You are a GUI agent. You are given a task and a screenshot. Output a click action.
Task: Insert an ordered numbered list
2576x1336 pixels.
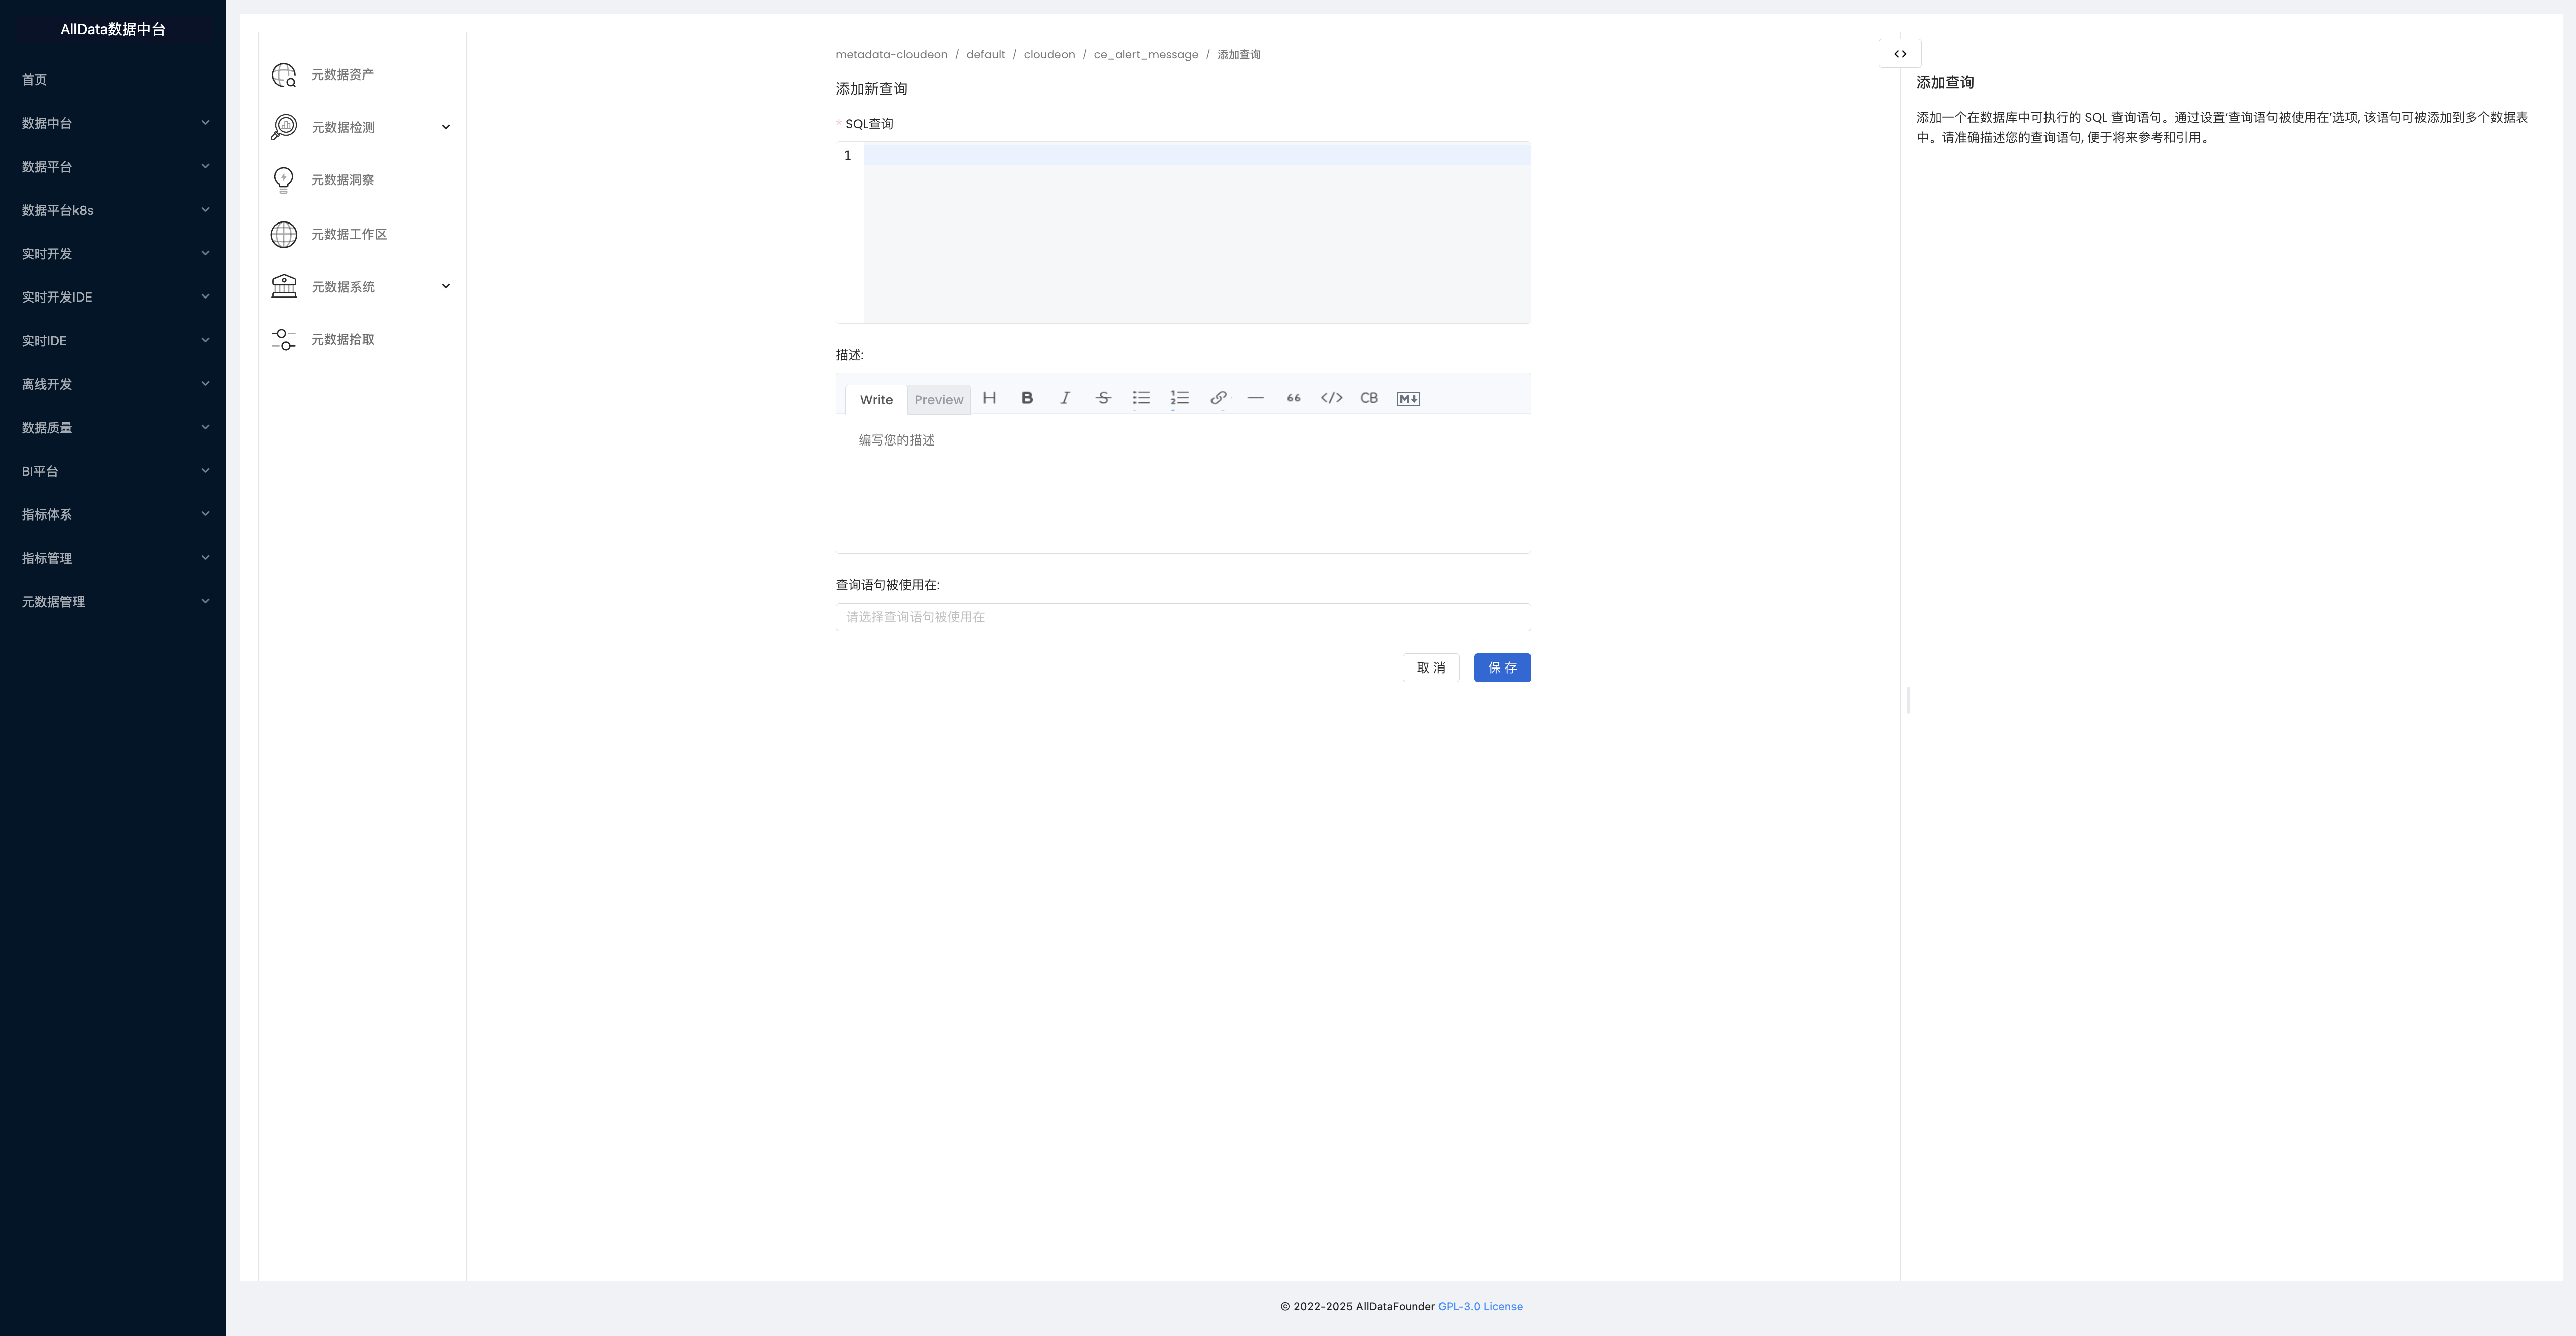pyautogui.click(x=1179, y=398)
